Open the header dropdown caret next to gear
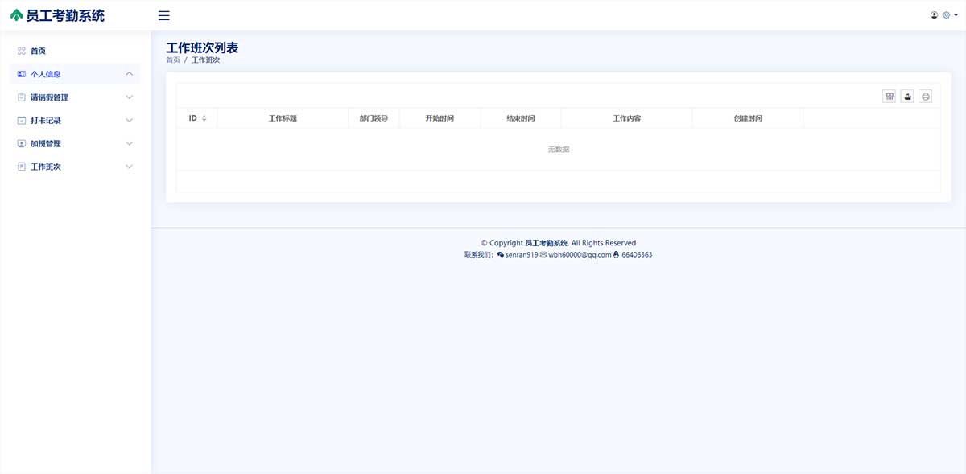Image resolution: width=966 pixels, height=474 pixels. point(956,15)
